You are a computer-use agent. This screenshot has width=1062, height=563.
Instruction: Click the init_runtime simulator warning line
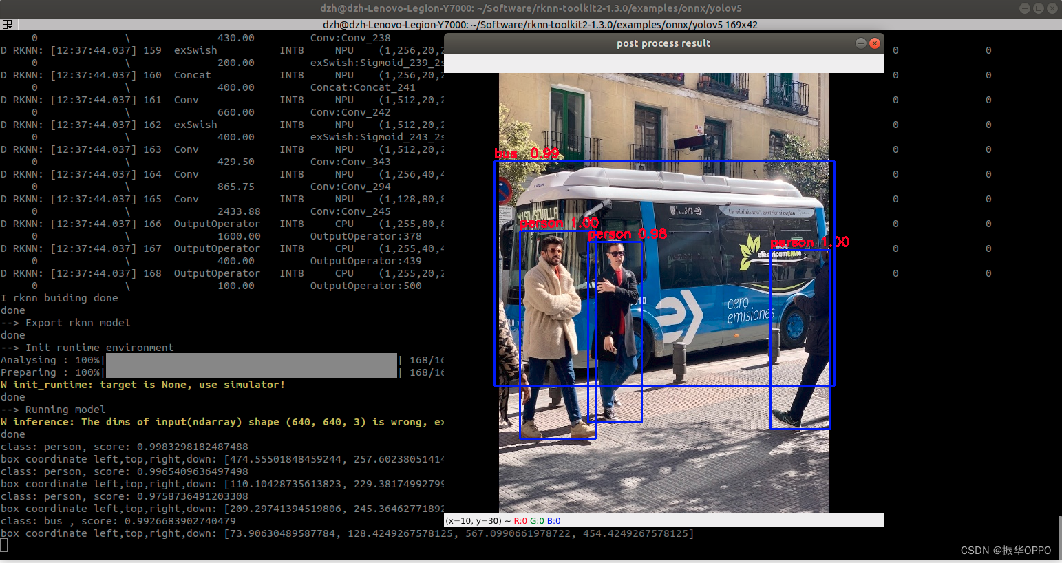pos(142,385)
